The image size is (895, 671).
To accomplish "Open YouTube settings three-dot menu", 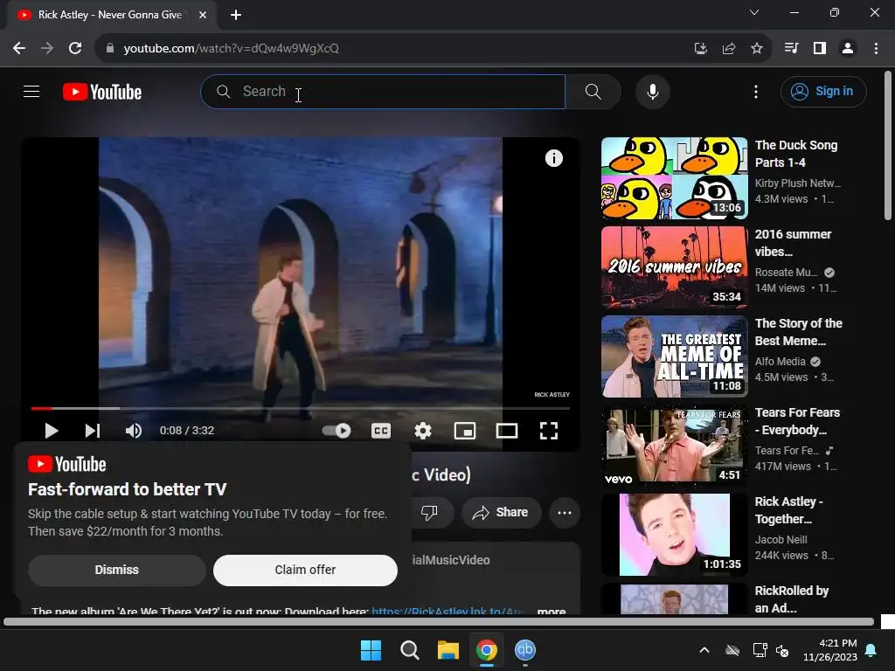I will pos(756,91).
